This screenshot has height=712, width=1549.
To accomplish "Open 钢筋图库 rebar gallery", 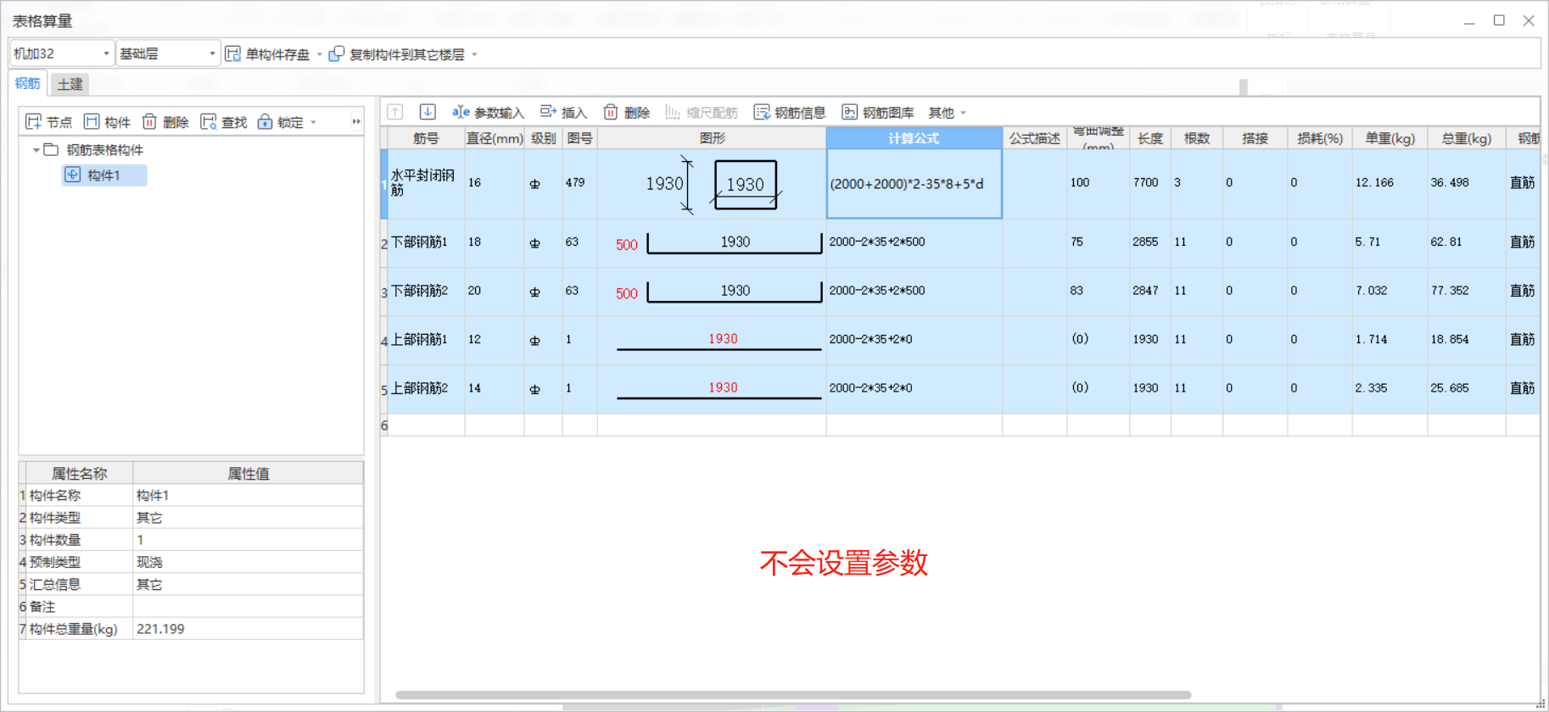I will click(x=878, y=113).
